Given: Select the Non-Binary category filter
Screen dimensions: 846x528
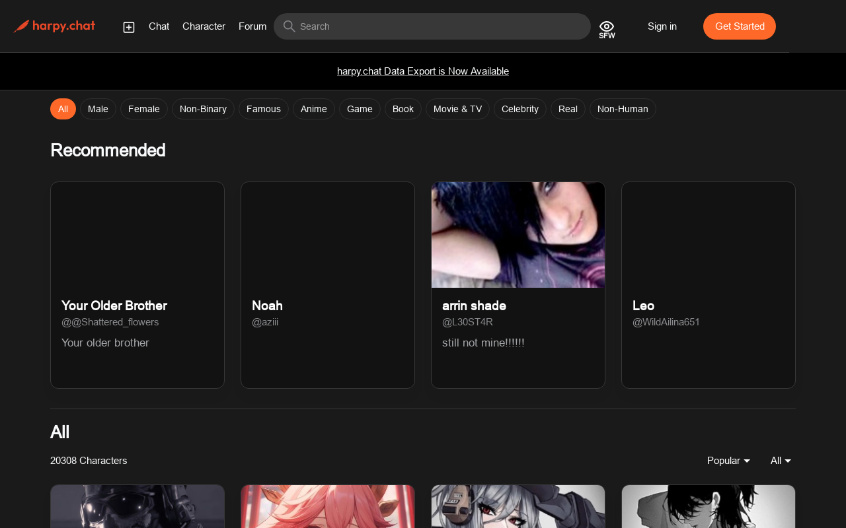Looking at the screenshot, I should pyautogui.click(x=203, y=109).
